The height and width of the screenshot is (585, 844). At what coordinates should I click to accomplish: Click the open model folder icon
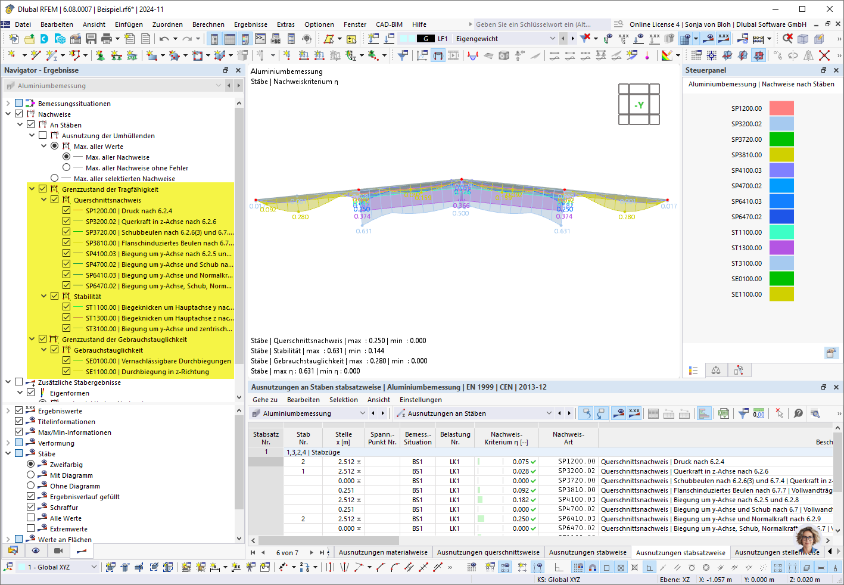click(x=29, y=39)
